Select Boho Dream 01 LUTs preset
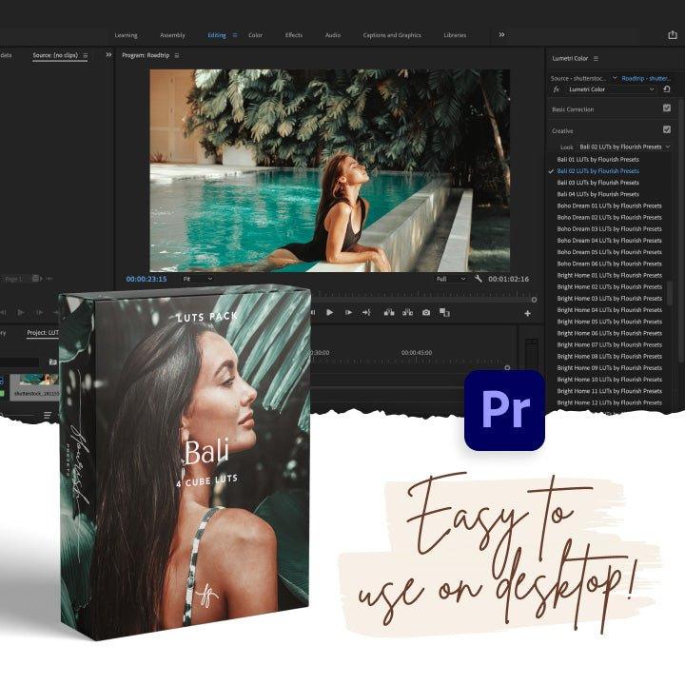The image size is (685, 685). 609,205
